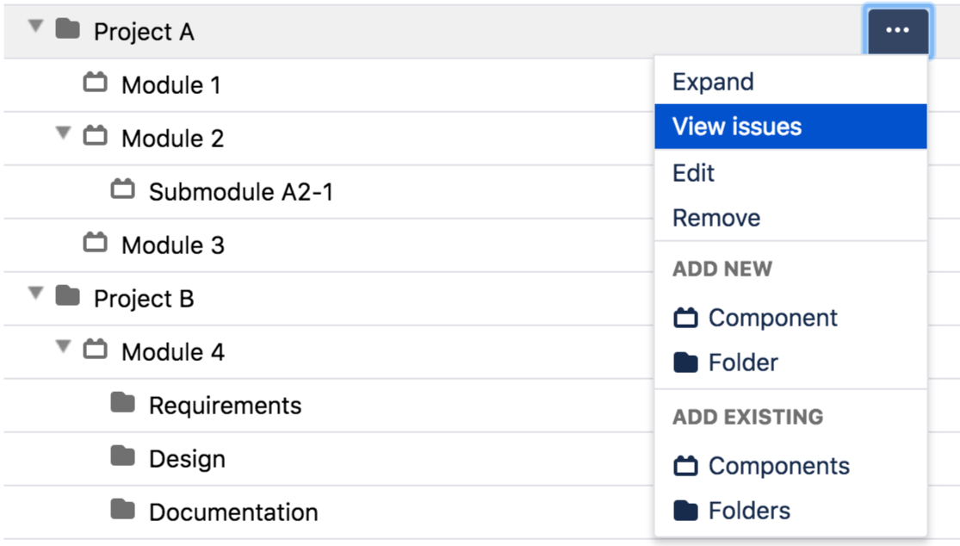Click the Module 1 component icon
This screenshot has height=546, width=960.
tap(96, 84)
